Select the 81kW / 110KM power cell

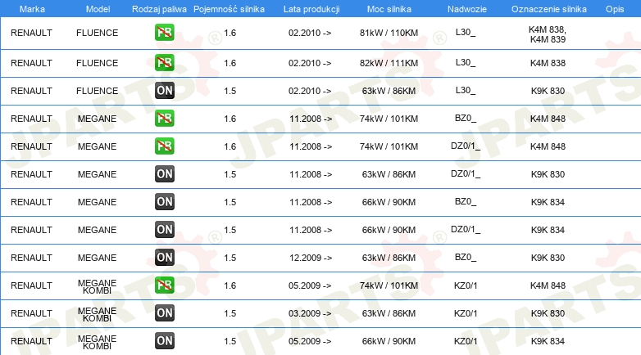(x=389, y=33)
